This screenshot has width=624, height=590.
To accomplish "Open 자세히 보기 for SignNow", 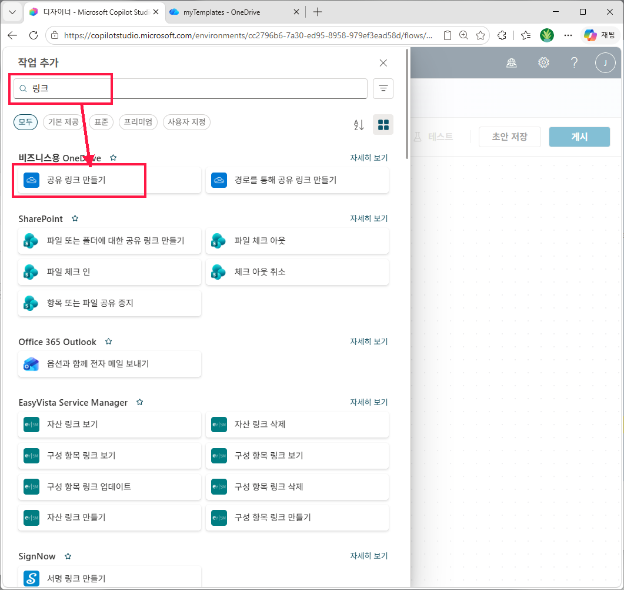I will tap(369, 556).
